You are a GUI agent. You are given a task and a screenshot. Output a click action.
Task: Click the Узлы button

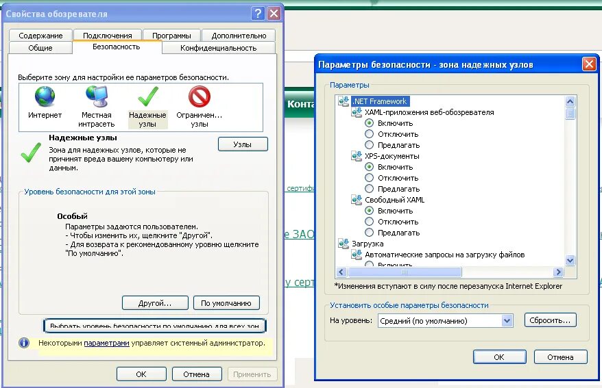point(243,144)
